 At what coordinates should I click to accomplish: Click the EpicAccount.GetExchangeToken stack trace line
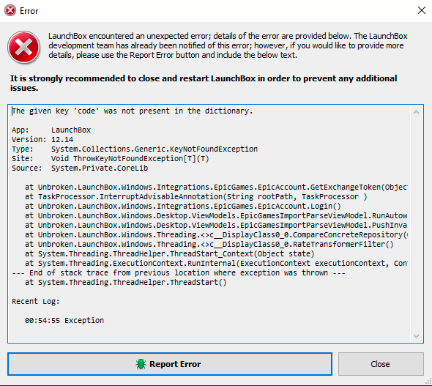click(x=216, y=187)
